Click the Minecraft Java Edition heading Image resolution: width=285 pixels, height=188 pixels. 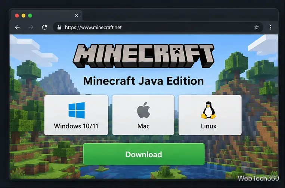point(143,81)
